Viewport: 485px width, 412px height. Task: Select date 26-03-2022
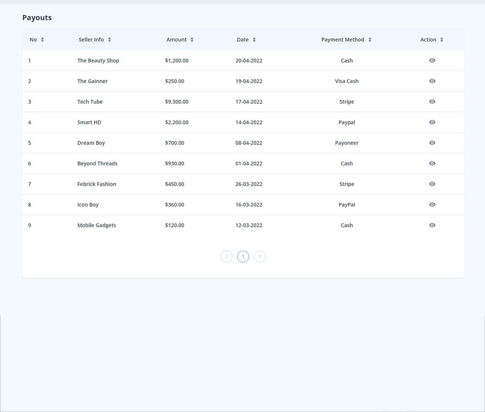(249, 184)
